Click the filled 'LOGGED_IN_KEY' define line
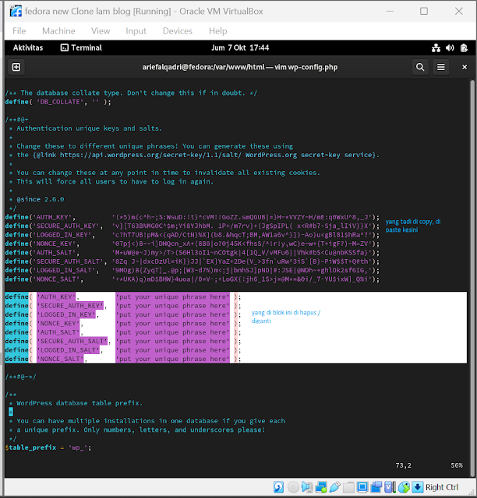The width and height of the screenshot is (477, 498). (x=193, y=235)
